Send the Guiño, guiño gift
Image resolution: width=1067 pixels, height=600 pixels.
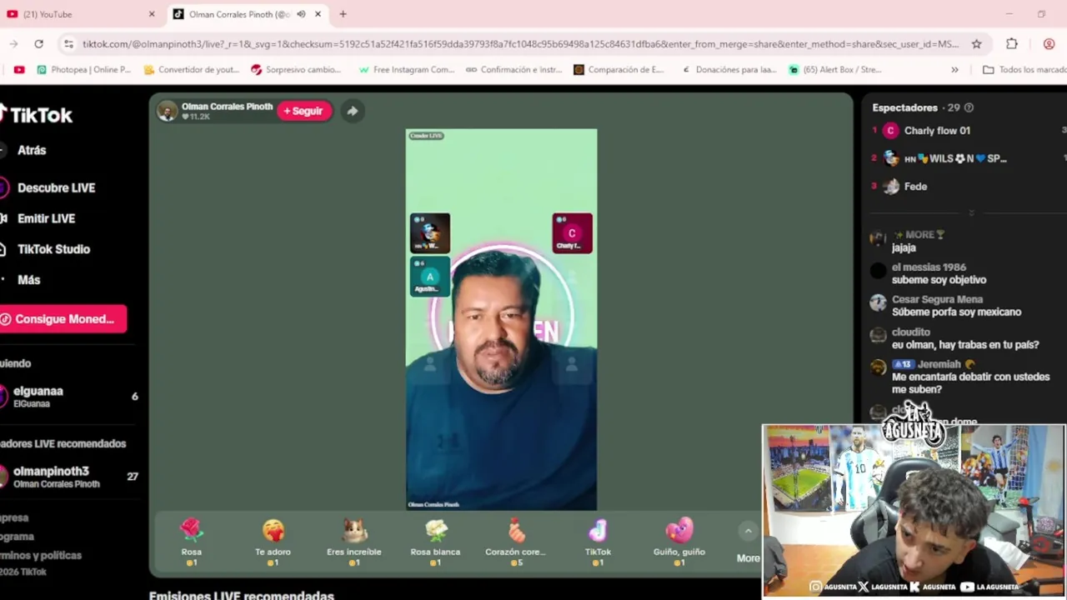tap(679, 541)
